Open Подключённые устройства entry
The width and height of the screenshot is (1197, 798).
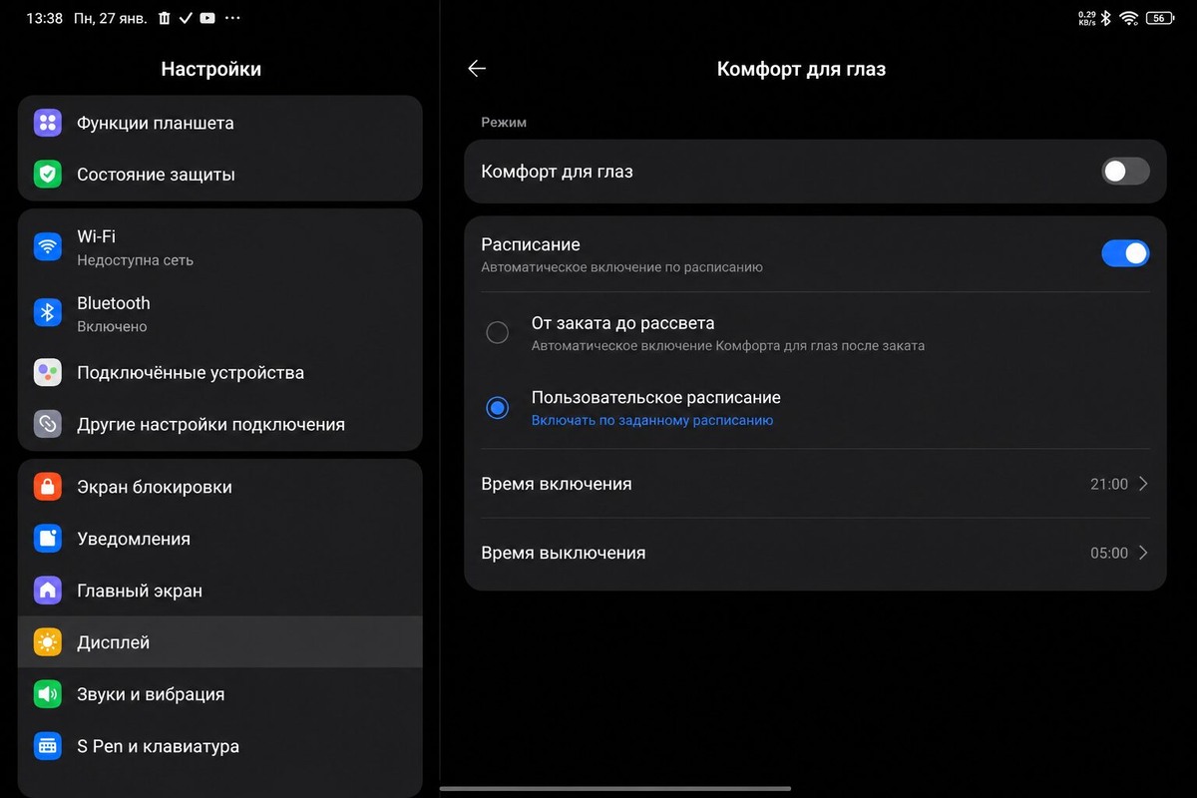[220, 373]
